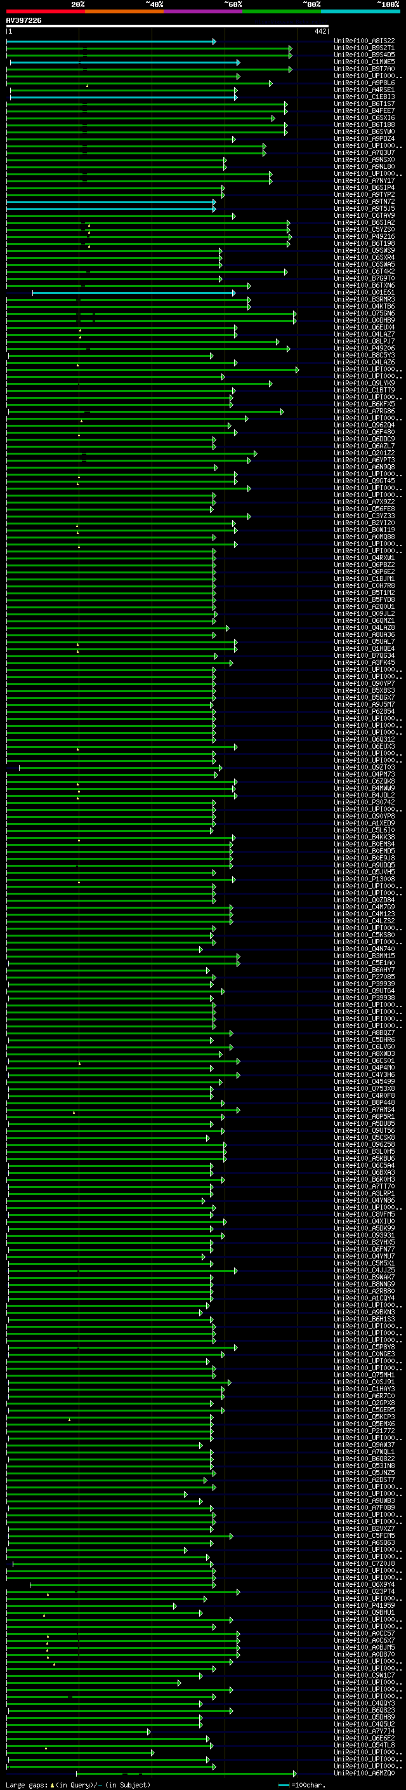Select label UniRef100_A7RG86
The image size is (406, 1790).
(x=364, y=411)
